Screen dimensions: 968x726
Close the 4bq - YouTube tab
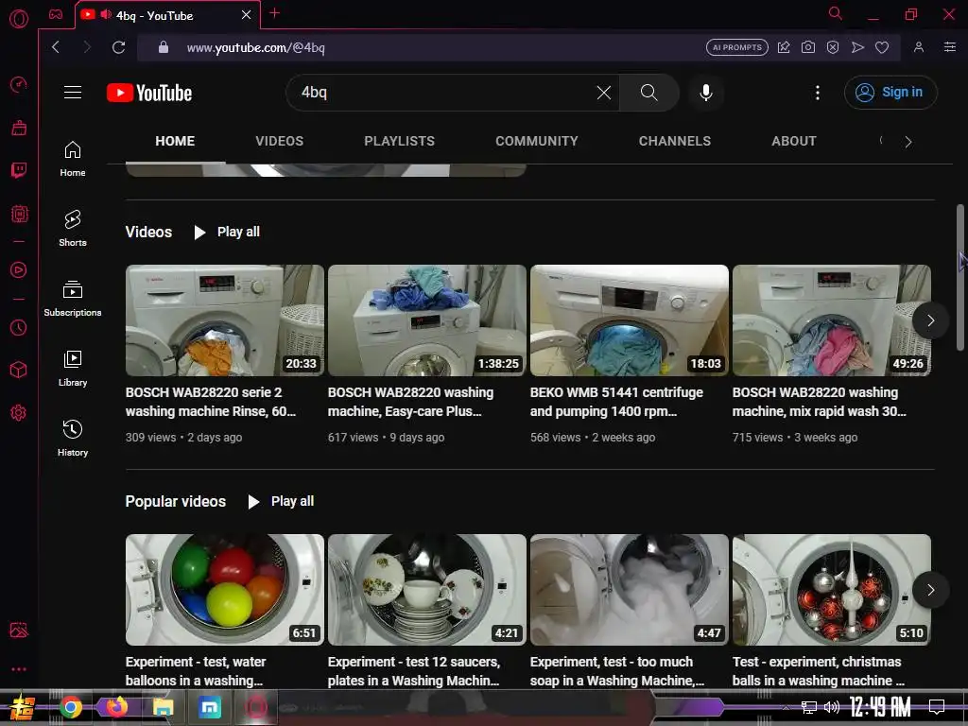point(246,15)
